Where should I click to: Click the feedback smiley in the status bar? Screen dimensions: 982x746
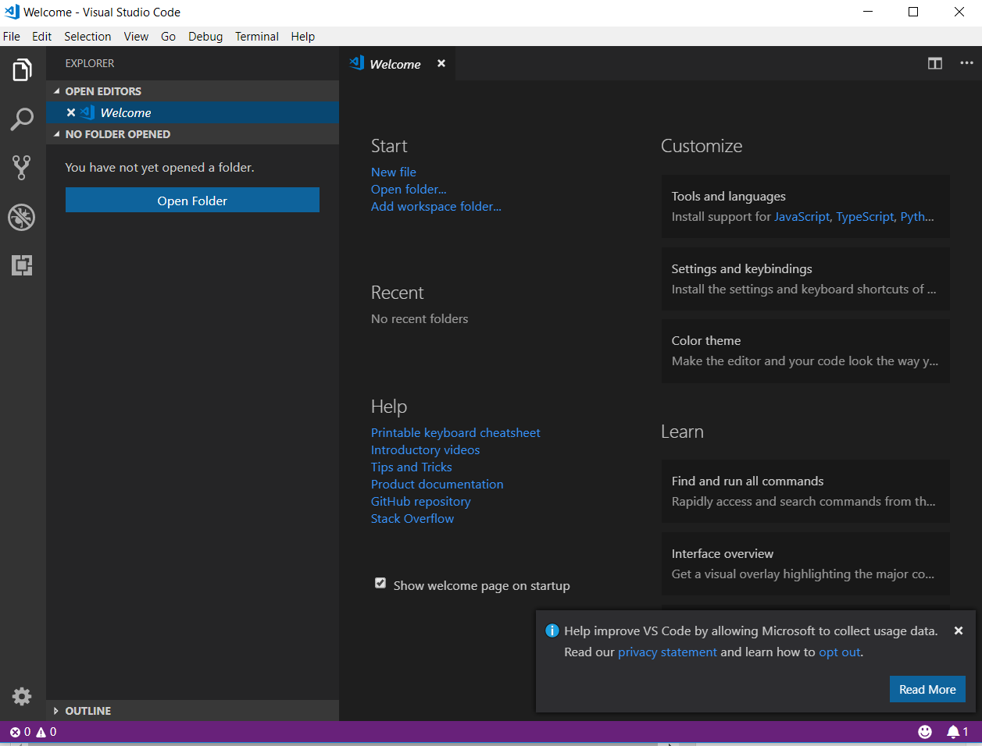(925, 731)
